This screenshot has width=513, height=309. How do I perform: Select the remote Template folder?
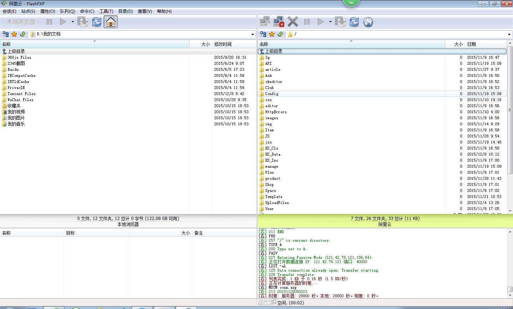tap(274, 197)
